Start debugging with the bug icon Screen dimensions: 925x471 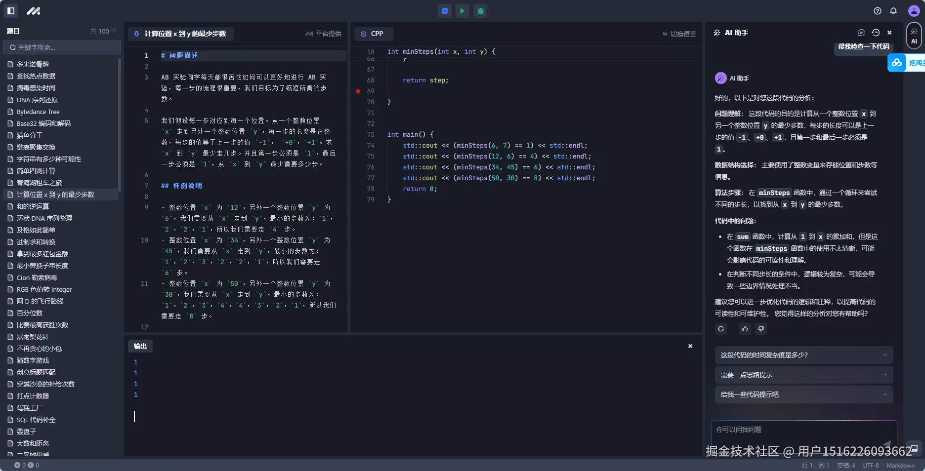click(480, 11)
